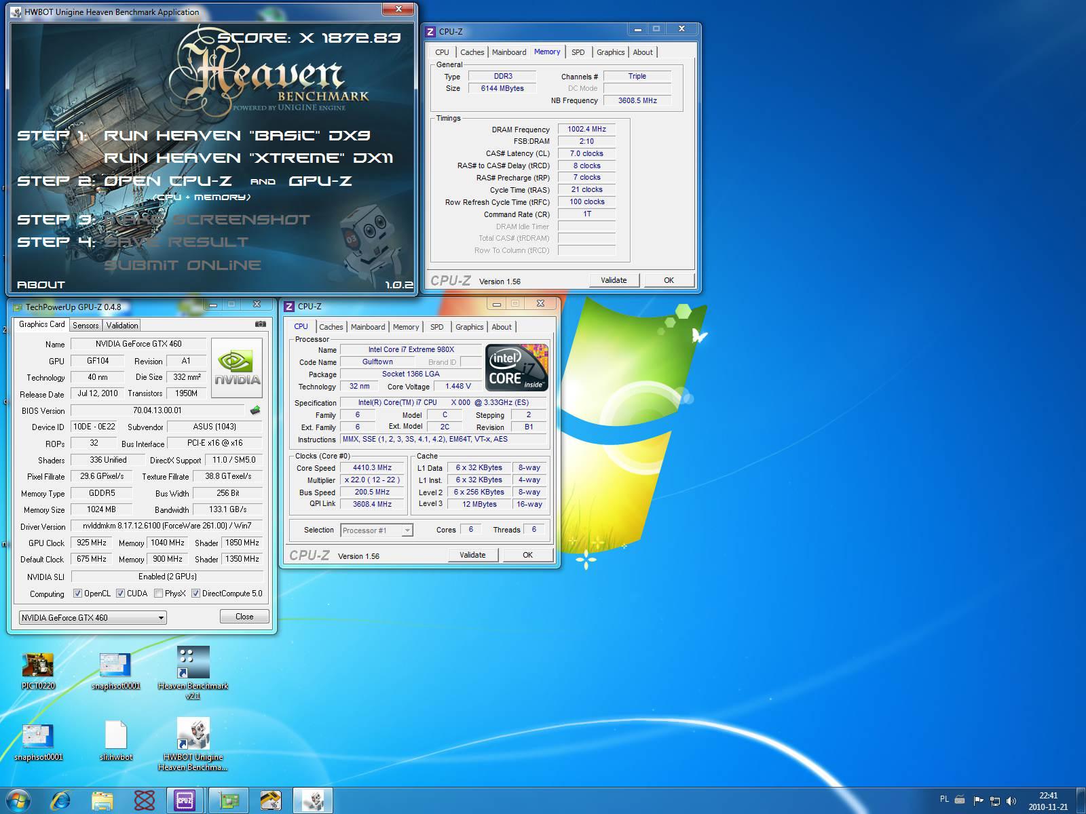The image size is (1086, 814).
Task: Click the NVIDIA SLI field Enabled (2 GPUs)
Action: point(167,577)
